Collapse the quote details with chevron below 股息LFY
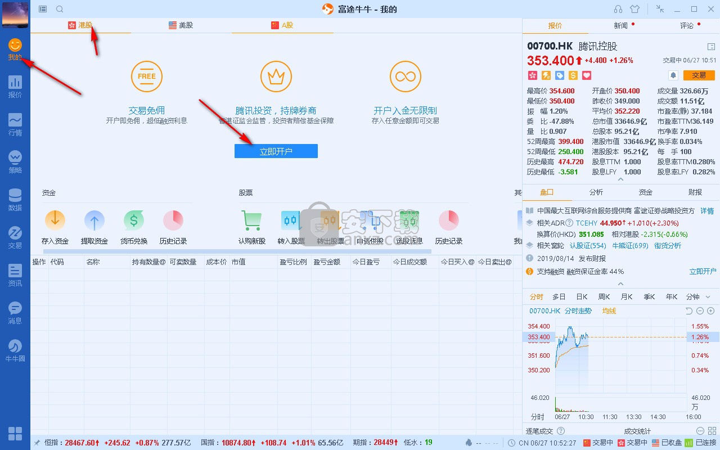The height and width of the screenshot is (450, 720). 620,179
